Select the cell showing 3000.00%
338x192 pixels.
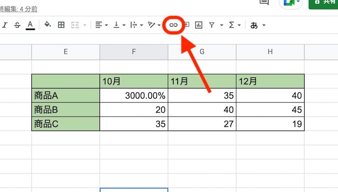tap(134, 95)
